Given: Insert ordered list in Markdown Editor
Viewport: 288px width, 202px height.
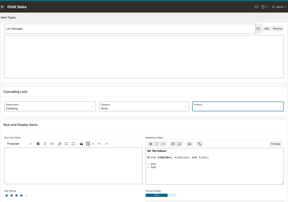Looking at the screenshot, I should click(179, 144).
